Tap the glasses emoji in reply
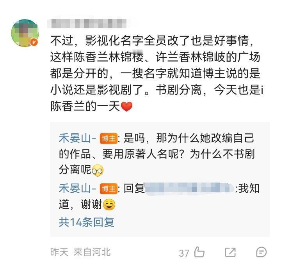 click(x=98, y=170)
